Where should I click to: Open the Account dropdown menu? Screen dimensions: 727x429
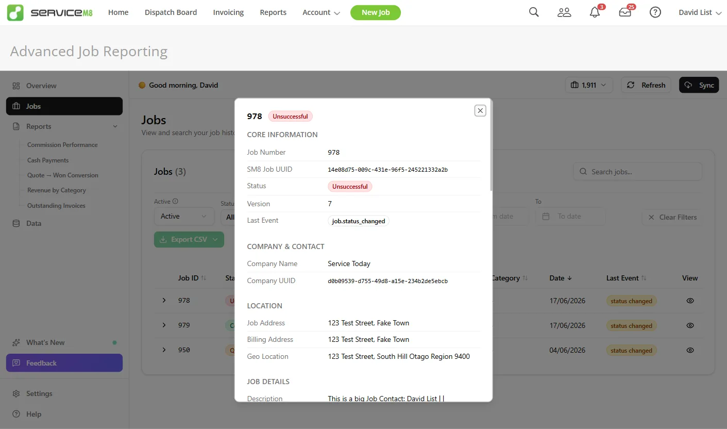click(x=321, y=12)
